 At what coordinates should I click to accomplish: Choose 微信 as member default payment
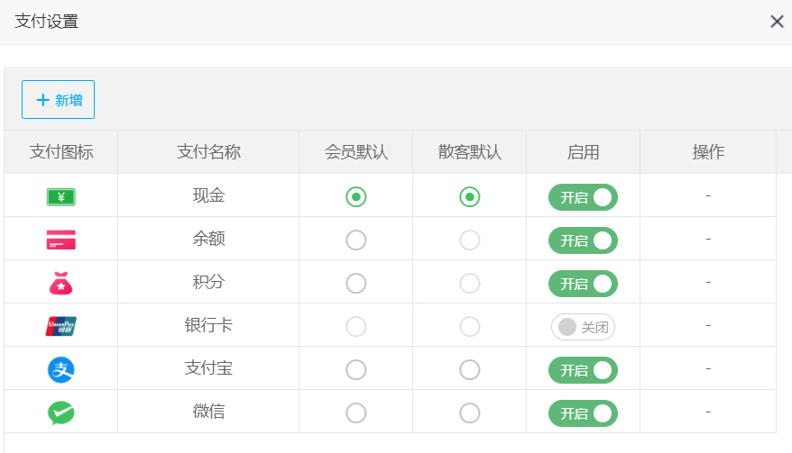tap(356, 412)
